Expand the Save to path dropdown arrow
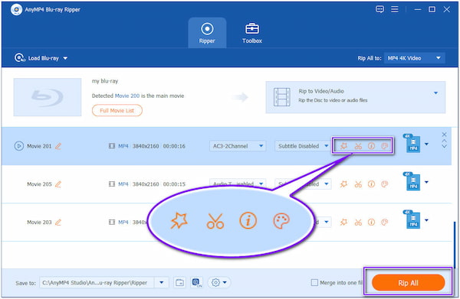The width and height of the screenshot is (460, 299). [x=161, y=283]
